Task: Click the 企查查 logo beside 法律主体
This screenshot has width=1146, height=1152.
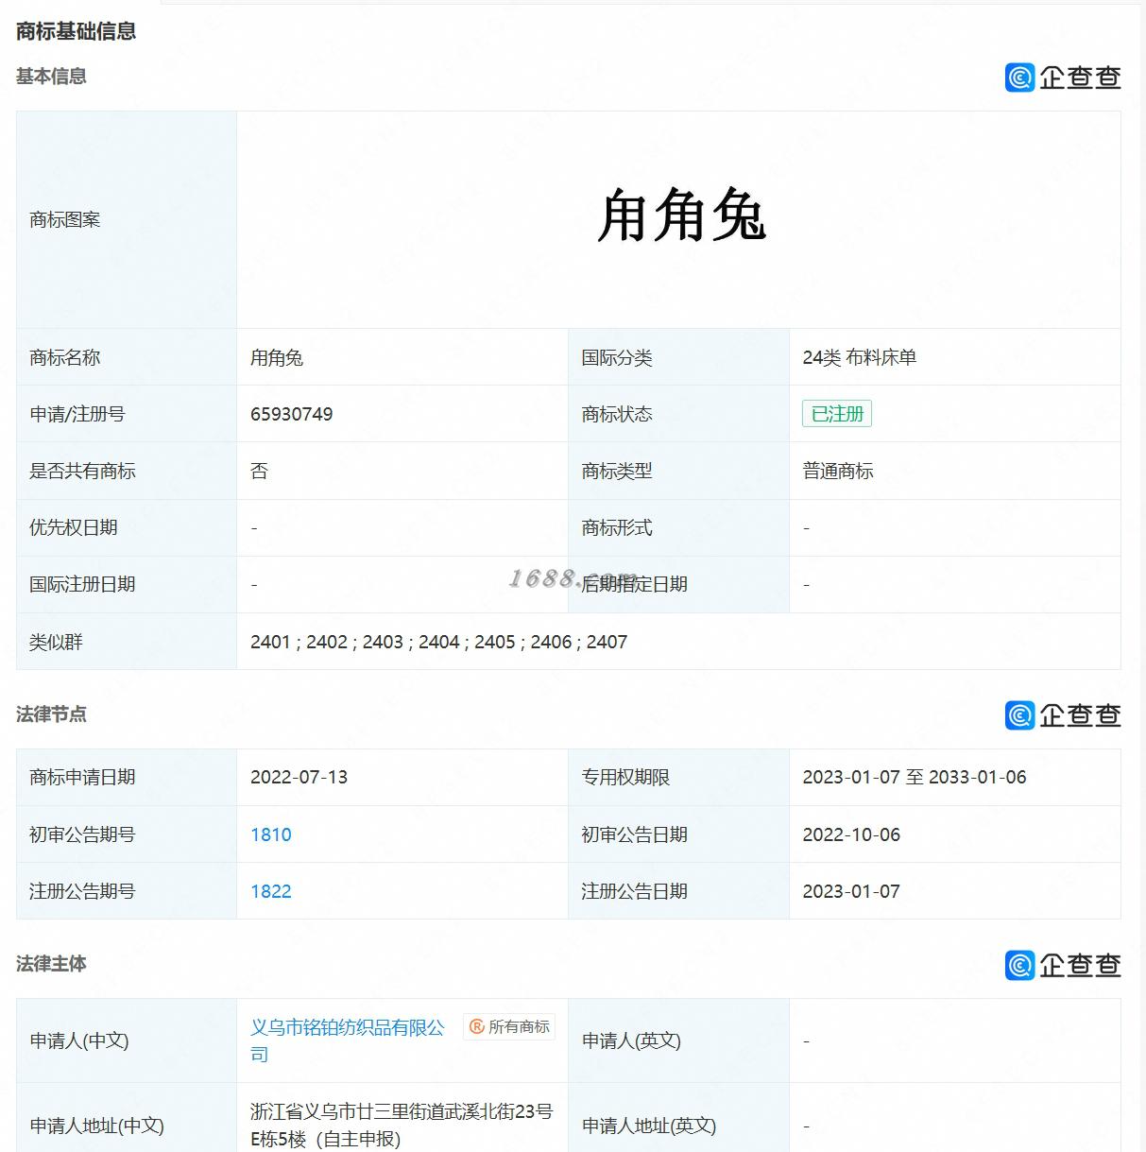Action: pyautogui.click(x=1063, y=965)
